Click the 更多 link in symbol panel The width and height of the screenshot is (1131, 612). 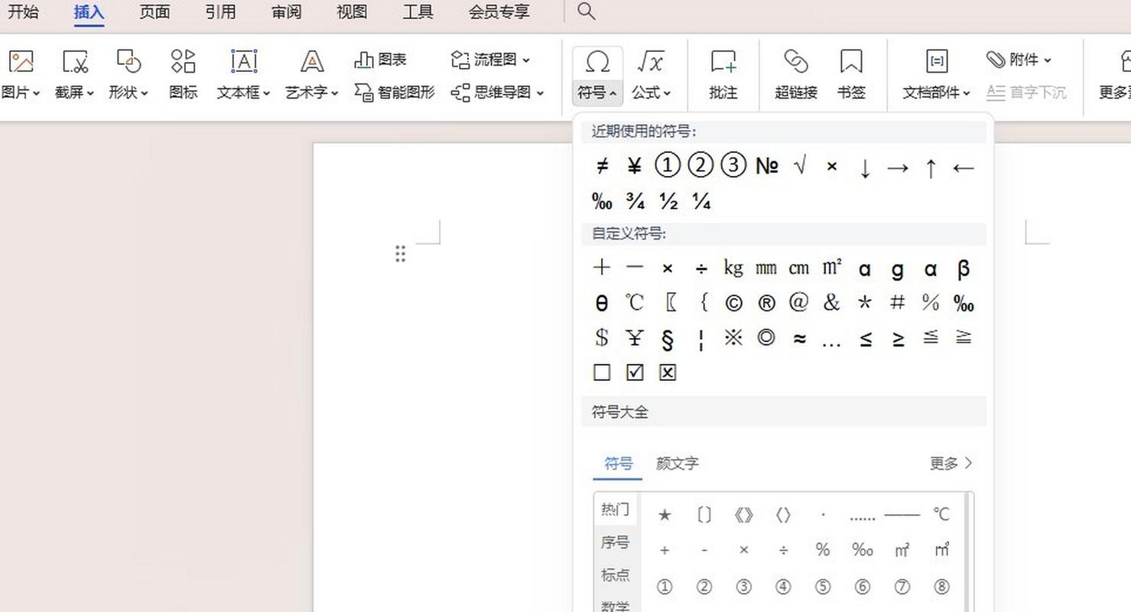(951, 464)
